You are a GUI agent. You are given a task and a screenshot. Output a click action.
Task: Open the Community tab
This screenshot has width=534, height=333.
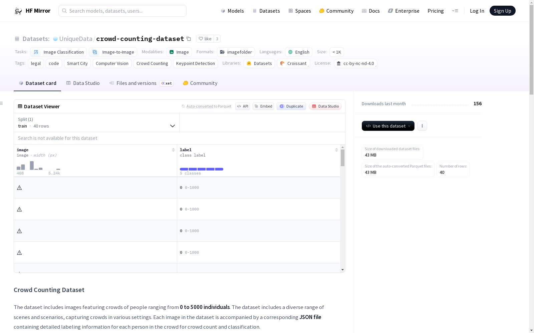coord(200,83)
